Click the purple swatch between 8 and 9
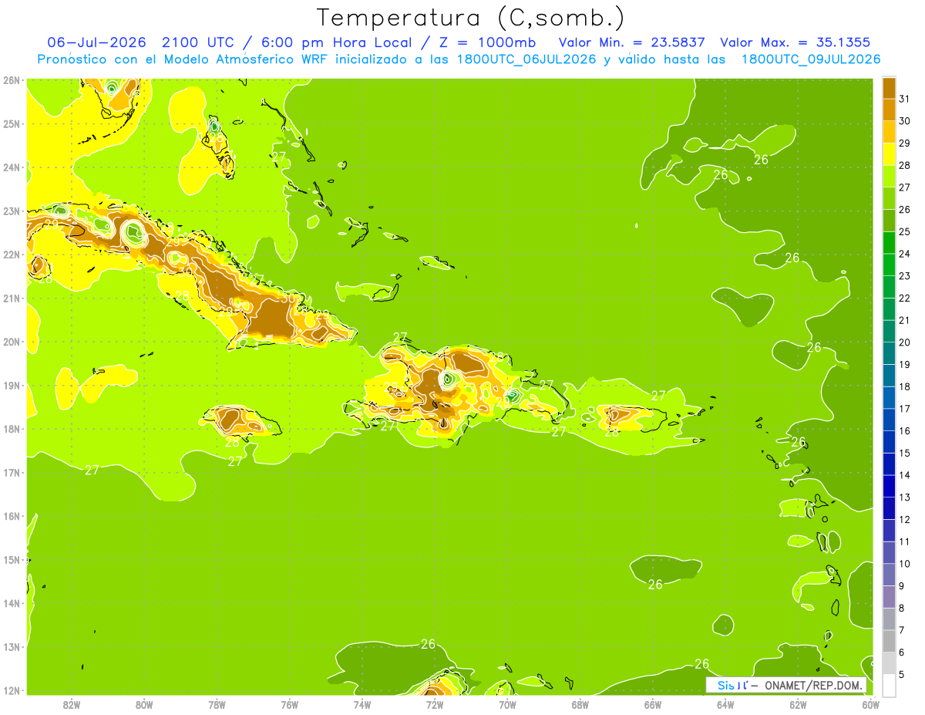Viewport: 925px width, 715px height. click(890, 596)
